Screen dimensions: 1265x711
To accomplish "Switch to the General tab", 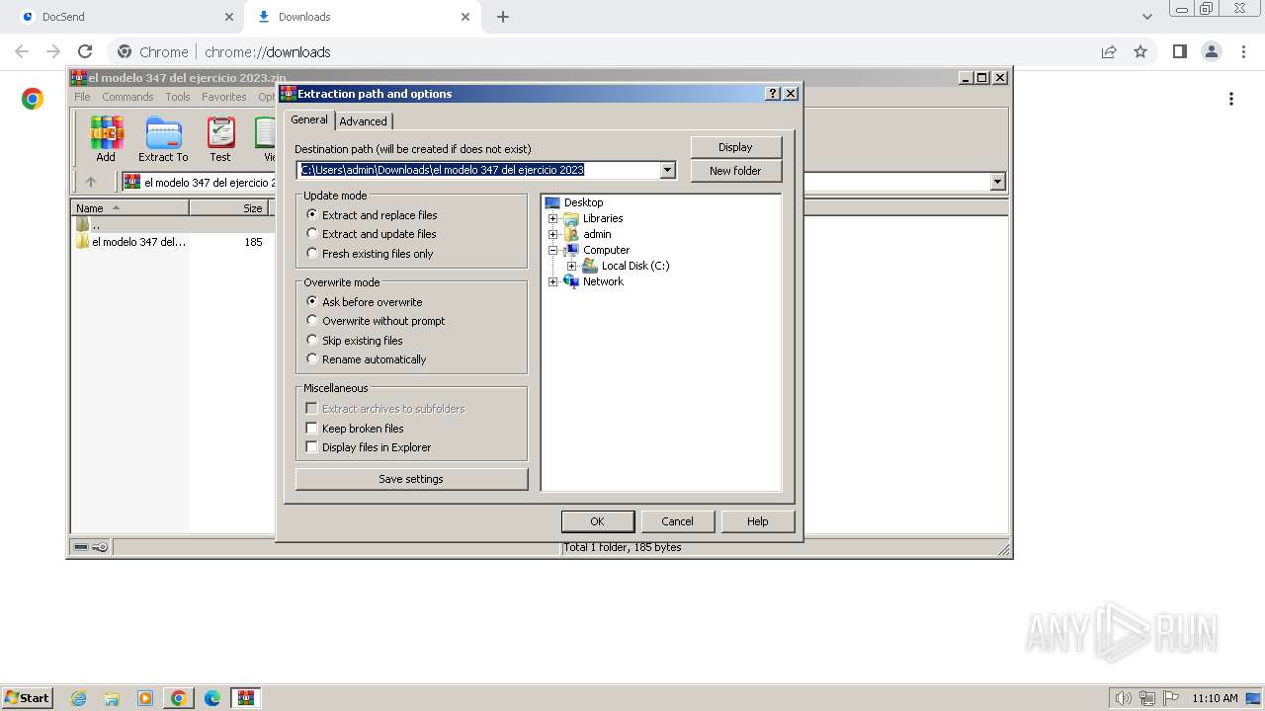I will click(x=309, y=119).
